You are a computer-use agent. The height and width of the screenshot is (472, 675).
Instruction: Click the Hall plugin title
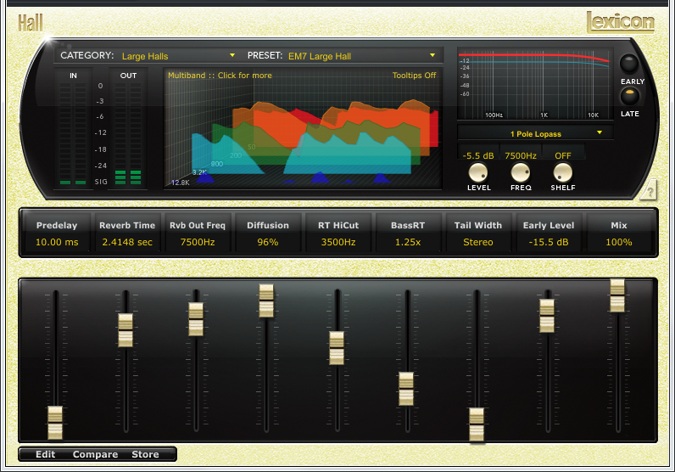pyautogui.click(x=31, y=23)
